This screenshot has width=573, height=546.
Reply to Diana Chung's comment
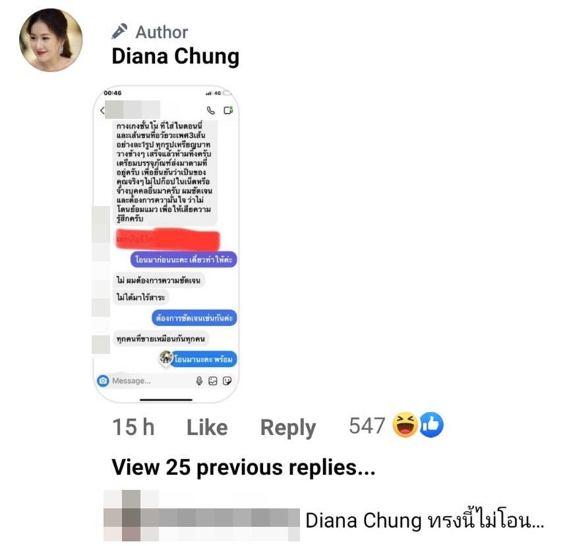pyautogui.click(x=288, y=428)
